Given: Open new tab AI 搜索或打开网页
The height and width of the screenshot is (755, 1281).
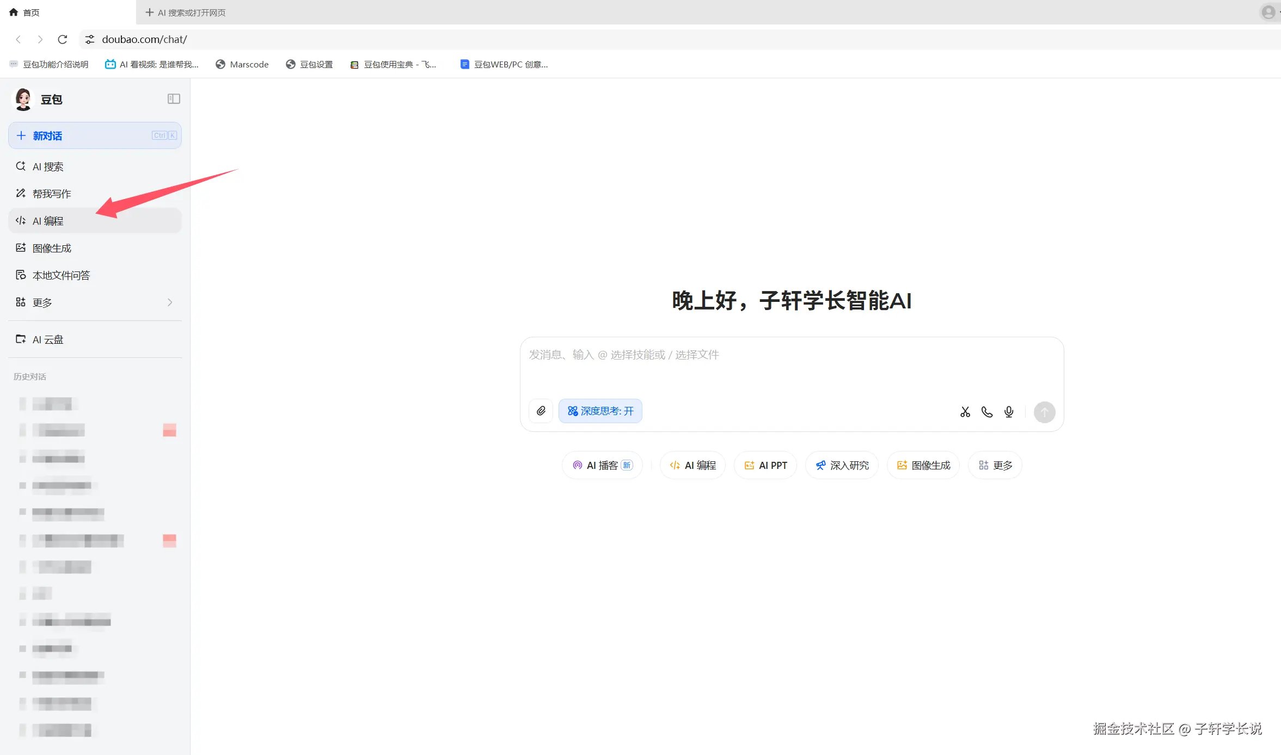Looking at the screenshot, I should [185, 12].
